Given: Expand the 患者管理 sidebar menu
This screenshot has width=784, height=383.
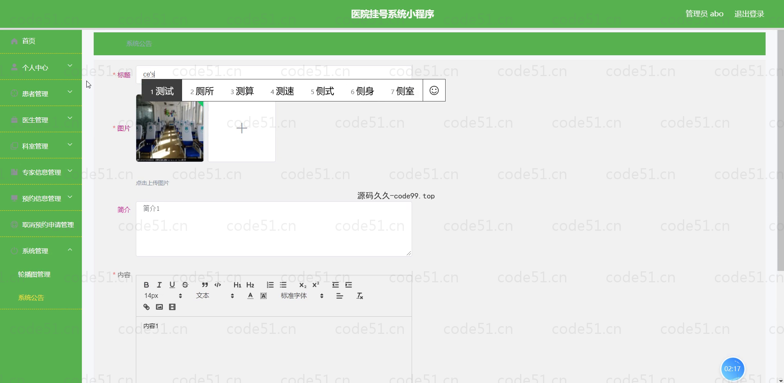Looking at the screenshot, I should coord(41,93).
